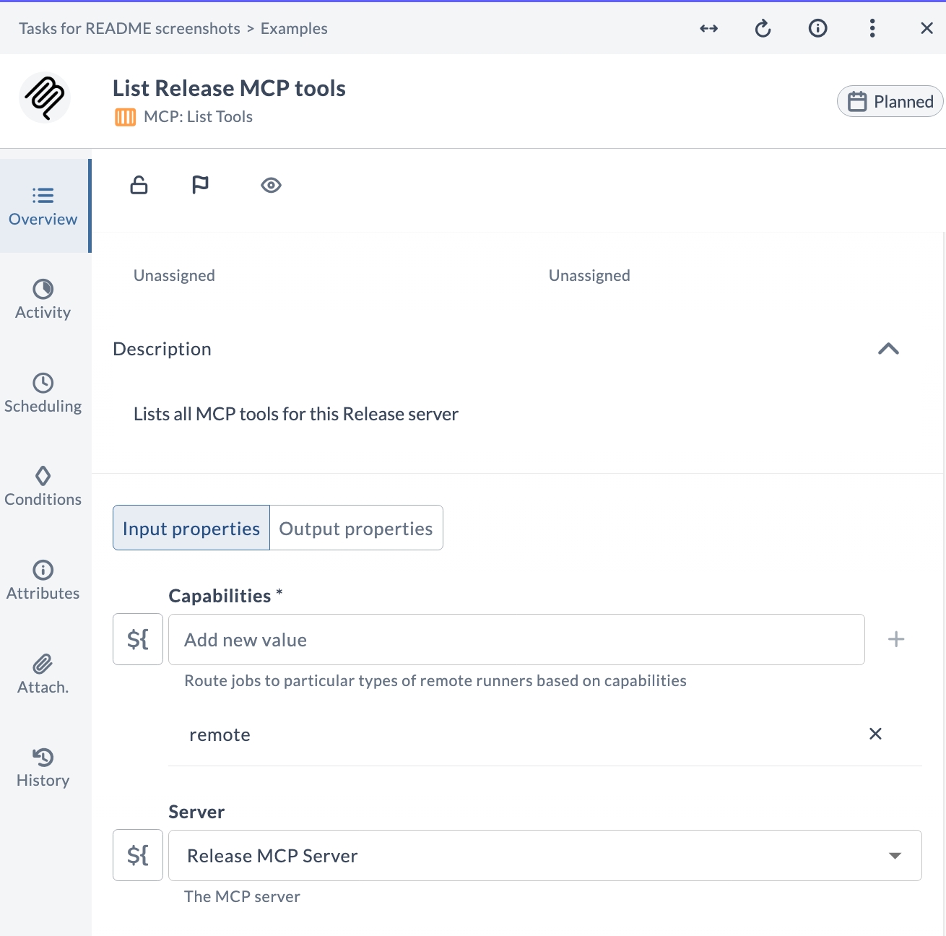
Task: Flag this task
Action: pyautogui.click(x=201, y=185)
